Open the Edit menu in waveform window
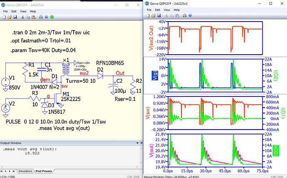 click(x=157, y=10)
